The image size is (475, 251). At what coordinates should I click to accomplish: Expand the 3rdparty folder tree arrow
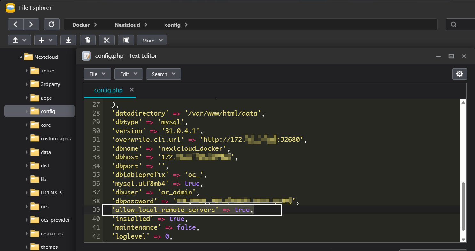pyautogui.click(x=27, y=84)
